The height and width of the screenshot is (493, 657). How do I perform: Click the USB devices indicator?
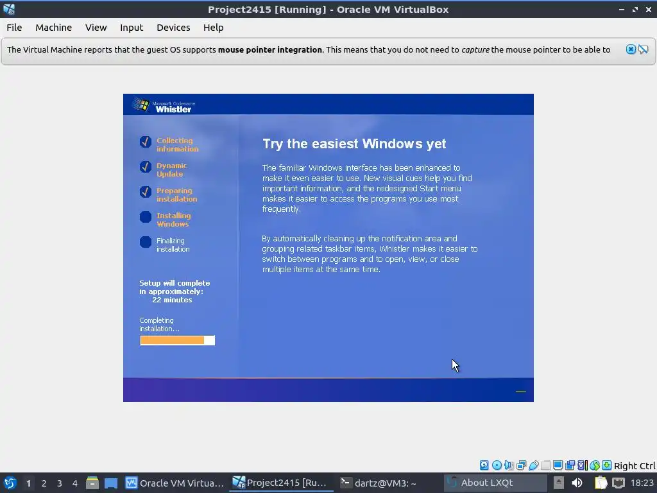(x=533, y=465)
